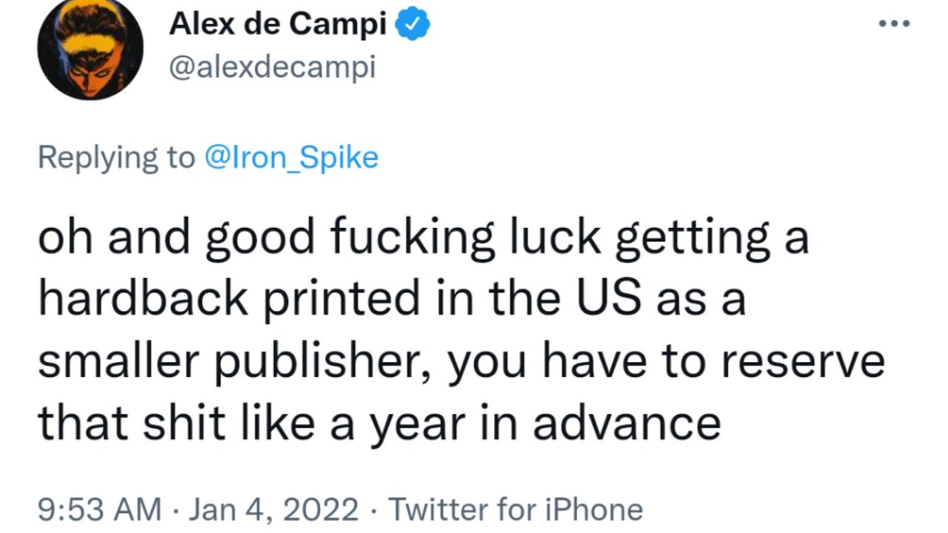The height and width of the screenshot is (533, 948).
Task: Click the "Replying to" label
Action: click(x=116, y=158)
